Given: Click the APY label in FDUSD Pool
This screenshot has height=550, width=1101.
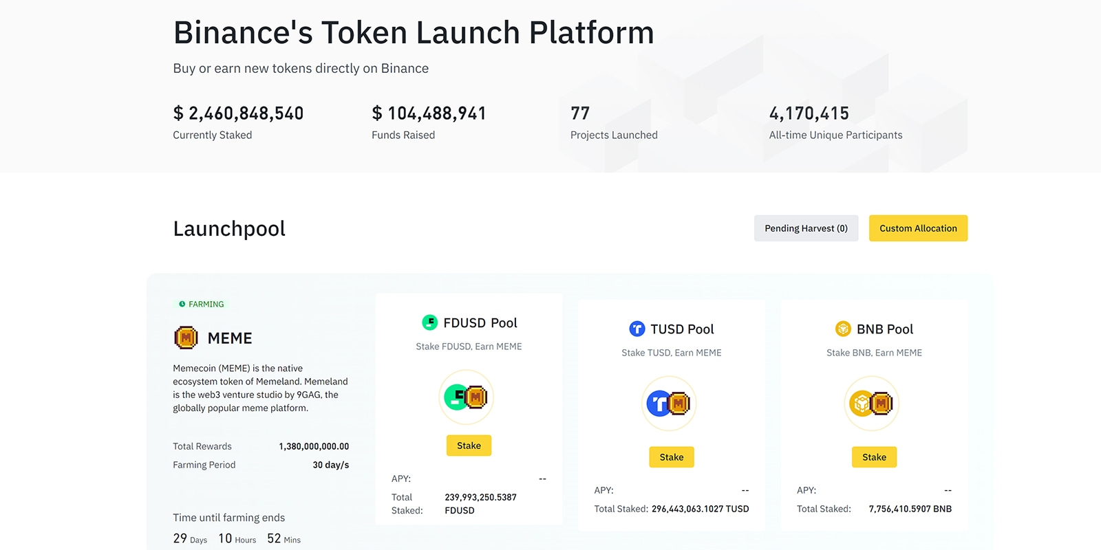Looking at the screenshot, I should (401, 478).
